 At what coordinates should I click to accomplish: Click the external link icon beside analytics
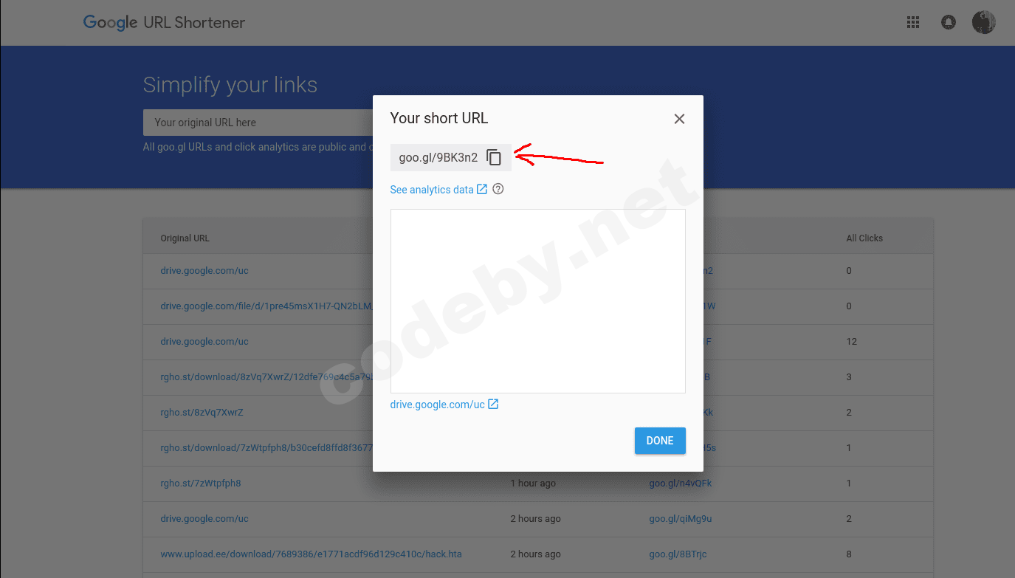482,189
